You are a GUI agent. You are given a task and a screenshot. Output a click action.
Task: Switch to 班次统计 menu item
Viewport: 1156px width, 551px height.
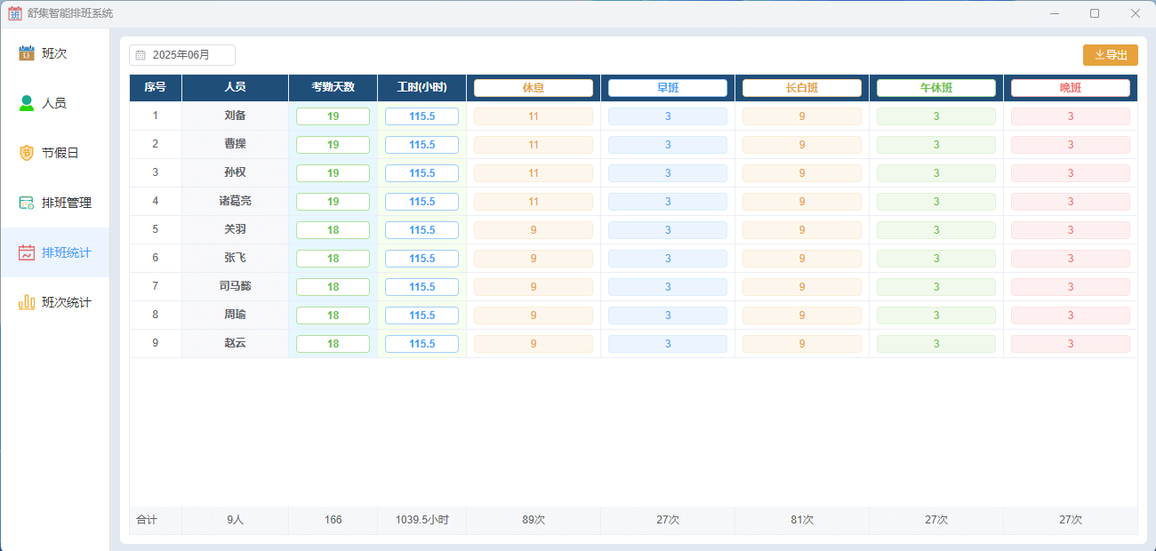(x=66, y=302)
